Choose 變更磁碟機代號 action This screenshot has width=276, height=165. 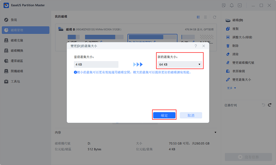[x=240, y=62]
